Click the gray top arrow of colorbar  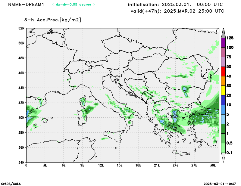point(223,34)
